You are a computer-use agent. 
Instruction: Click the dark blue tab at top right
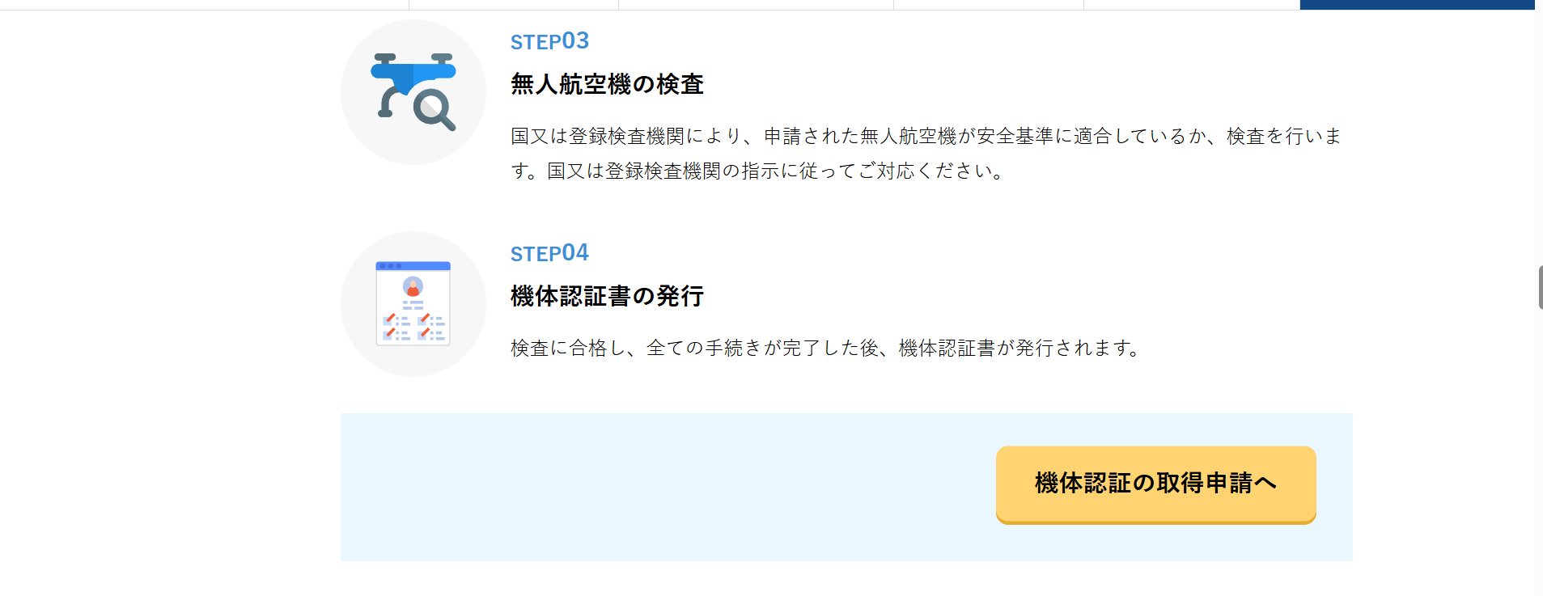1416,5
